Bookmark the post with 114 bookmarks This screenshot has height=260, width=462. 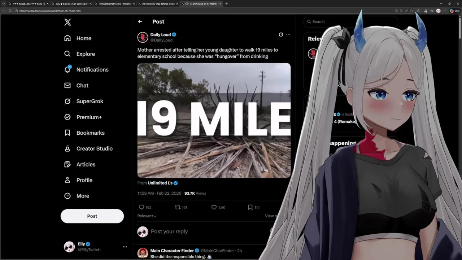click(x=253, y=207)
